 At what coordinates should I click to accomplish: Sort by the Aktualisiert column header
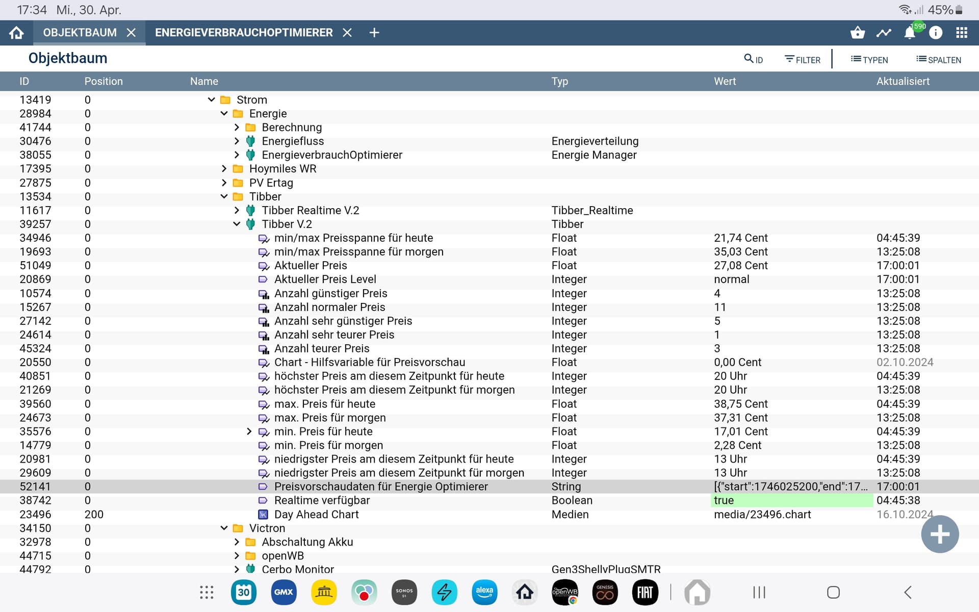903,81
